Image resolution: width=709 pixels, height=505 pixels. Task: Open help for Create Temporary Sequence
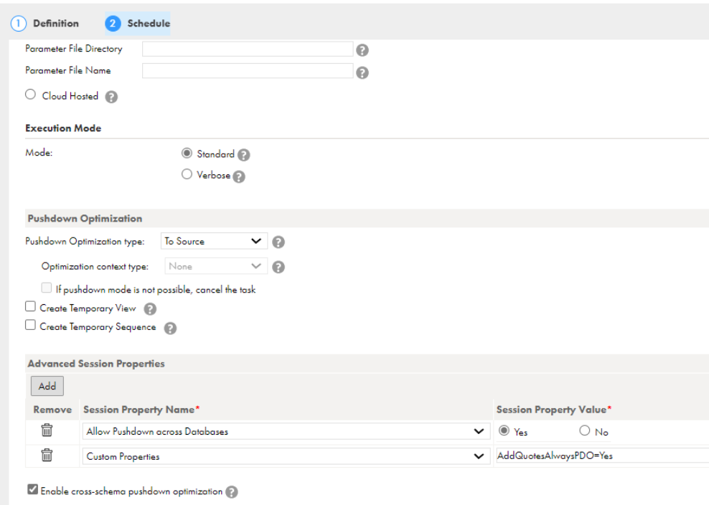pos(170,329)
